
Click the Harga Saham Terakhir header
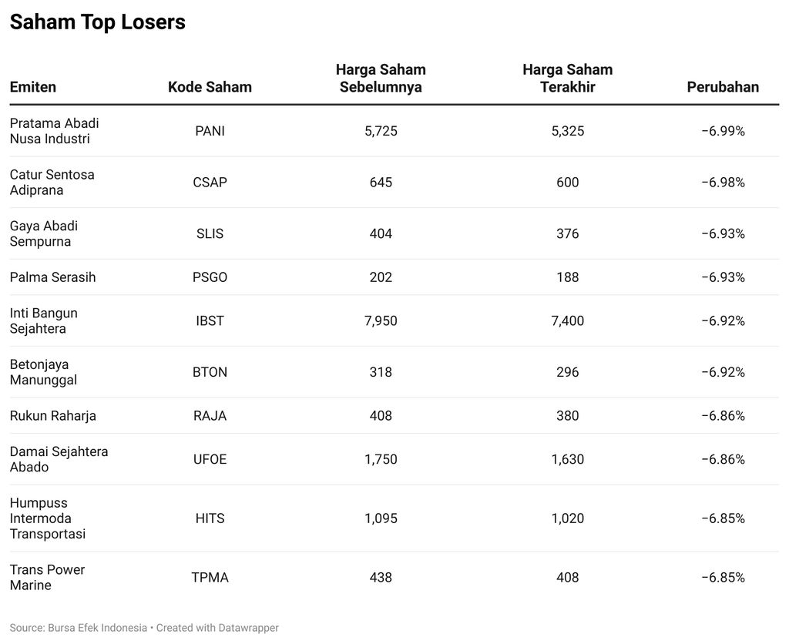567,79
